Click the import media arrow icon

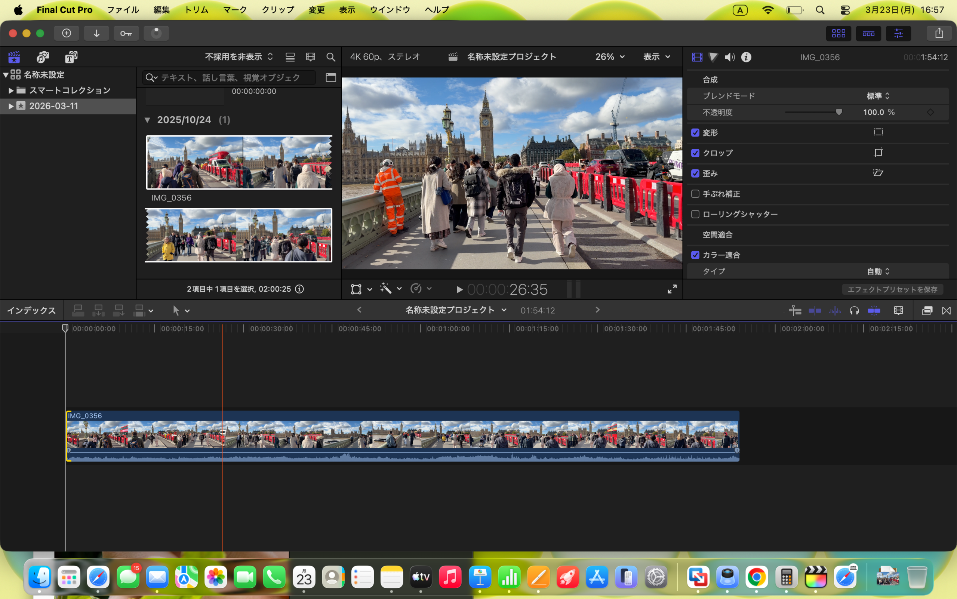point(96,33)
